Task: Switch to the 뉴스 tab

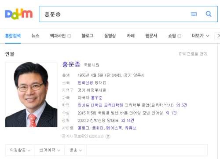Action: click(35, 36)
